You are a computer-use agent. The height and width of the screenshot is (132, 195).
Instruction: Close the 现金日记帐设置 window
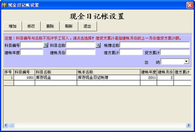[x=189, y=5]
